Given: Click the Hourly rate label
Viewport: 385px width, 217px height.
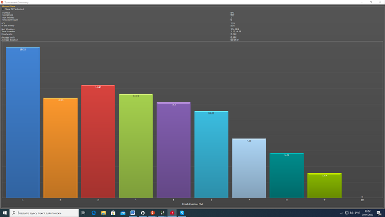Looking at the screenshot, I should pyautogui.click(x=7, y=34).
